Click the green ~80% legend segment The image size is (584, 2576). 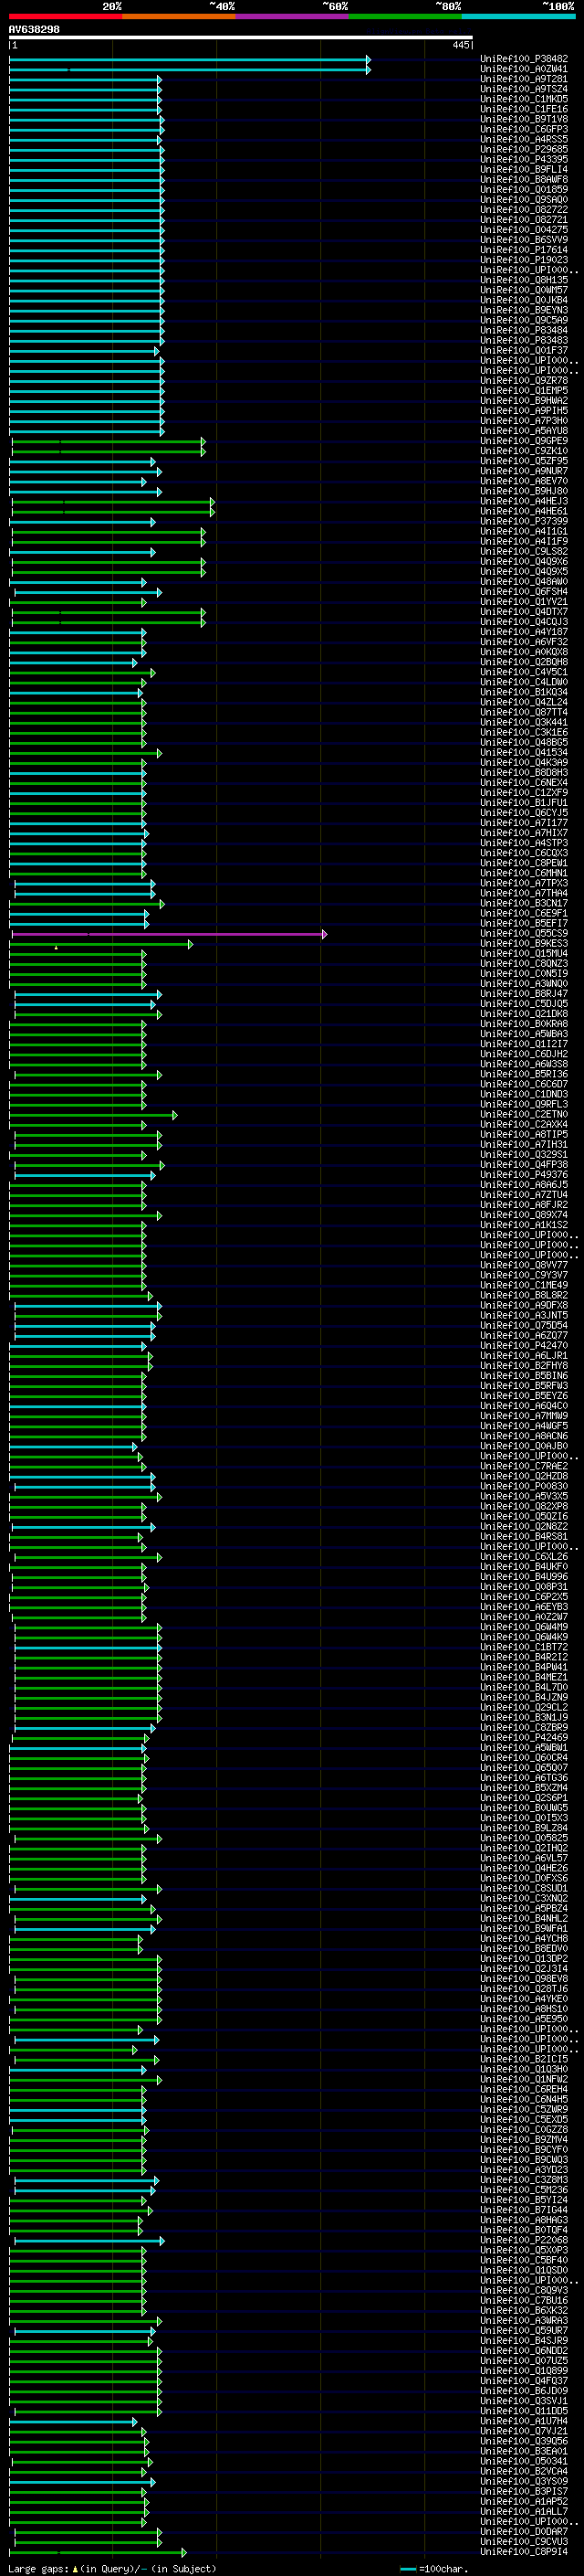405,16
